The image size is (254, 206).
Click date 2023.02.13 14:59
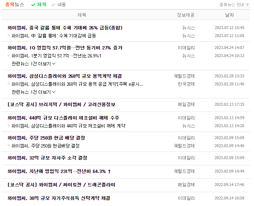(229, 118)
